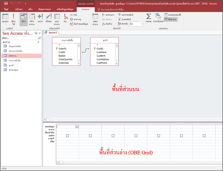This screenshot has height=171, width=223.
Task: Toggle Table Names (ชื่อตาราง) row display
Action: (x=171, y=19)
